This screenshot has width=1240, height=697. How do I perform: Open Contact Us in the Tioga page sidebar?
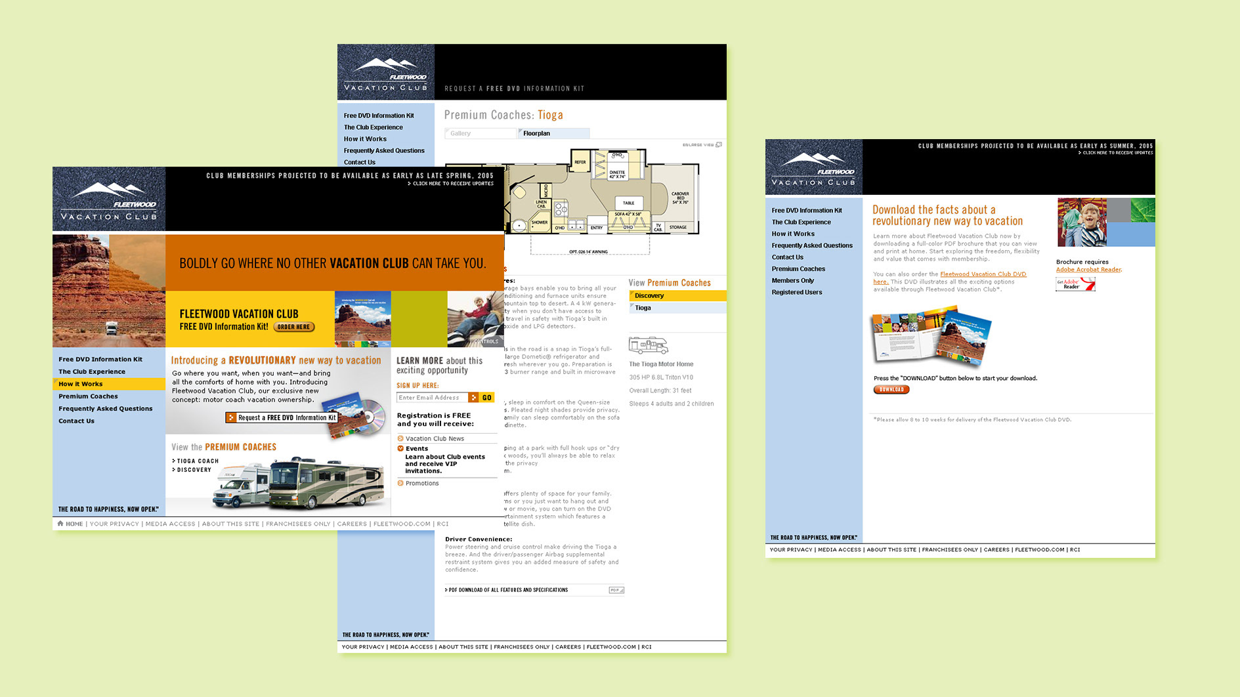coord(360,163)
